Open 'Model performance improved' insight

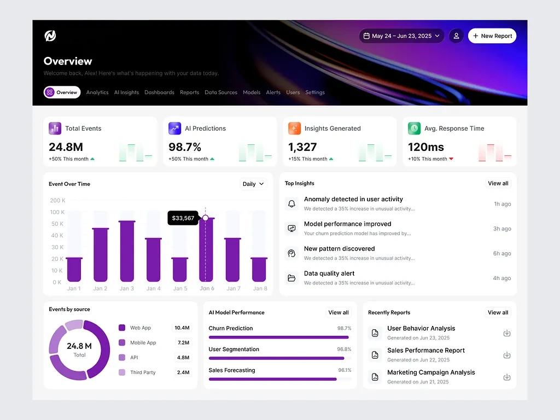(x=398, y=229)
